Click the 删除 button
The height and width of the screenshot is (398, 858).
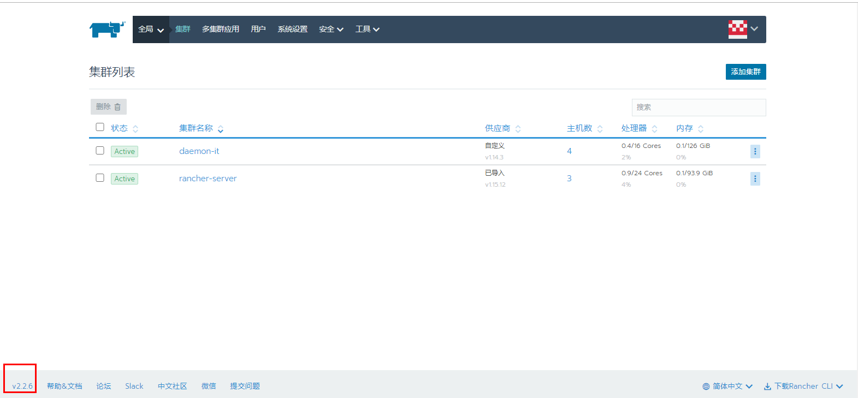click(109, 106)
